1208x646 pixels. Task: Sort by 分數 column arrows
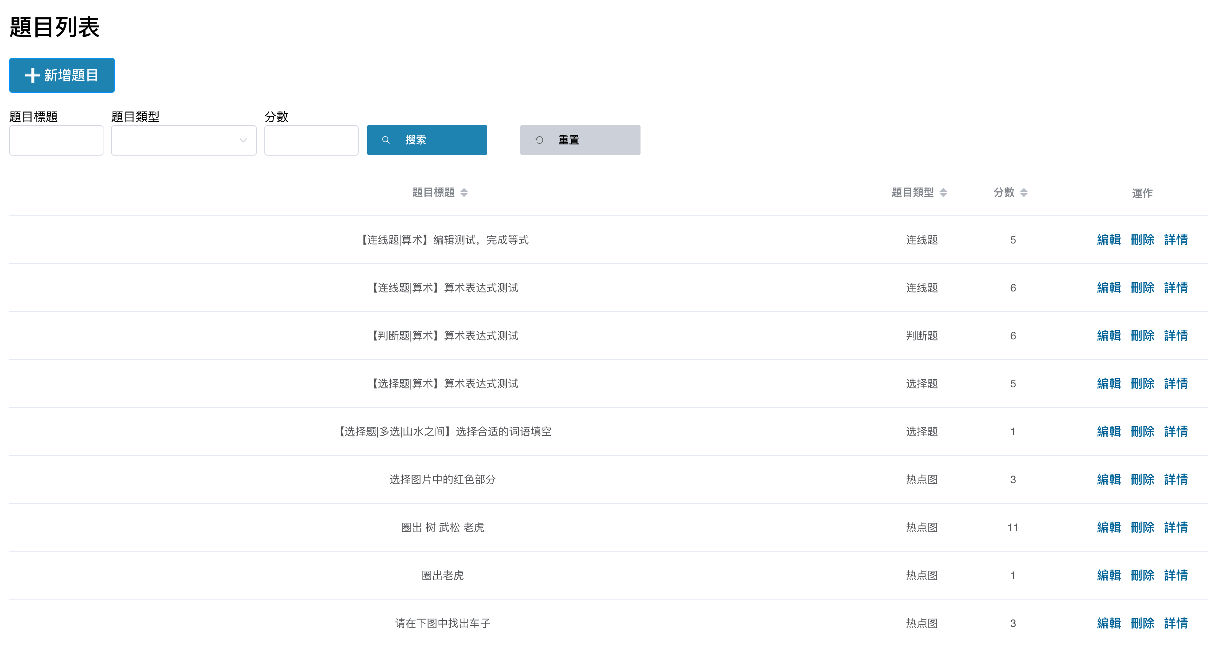(x=1024, y=193)
